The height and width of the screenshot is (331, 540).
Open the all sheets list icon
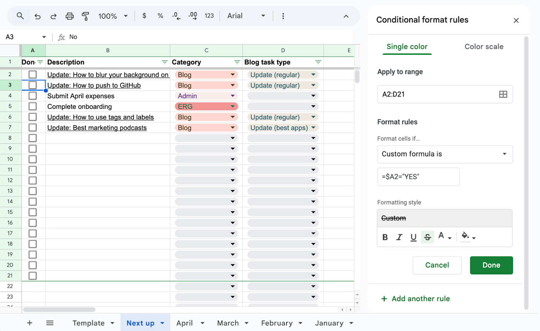pos(50,323)
